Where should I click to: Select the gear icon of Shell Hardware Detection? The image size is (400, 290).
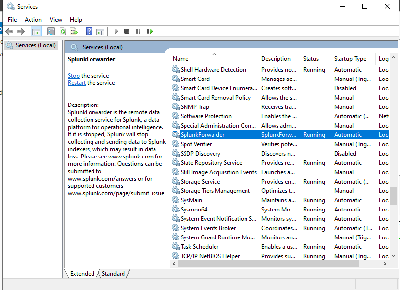tap(175, 69)
